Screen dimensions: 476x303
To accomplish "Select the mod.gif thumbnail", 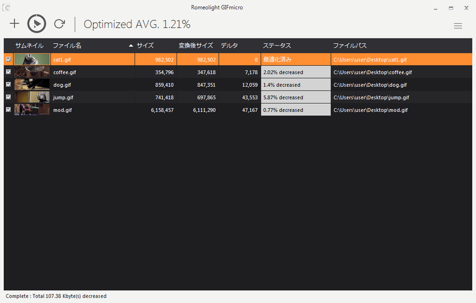I will (32, 110).
